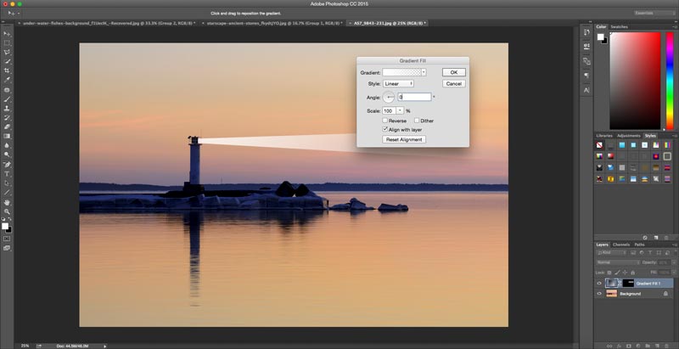Image resolution: width=679 pixels, height=349 pixels.
Task: Open the Character panel icon
Action: click(x=586, y=90)
